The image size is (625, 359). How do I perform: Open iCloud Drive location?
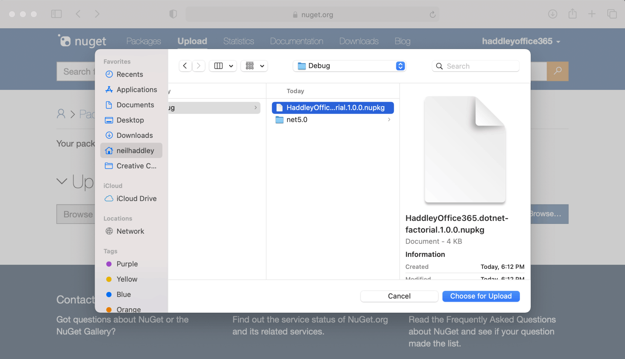(x=131, y=198)
